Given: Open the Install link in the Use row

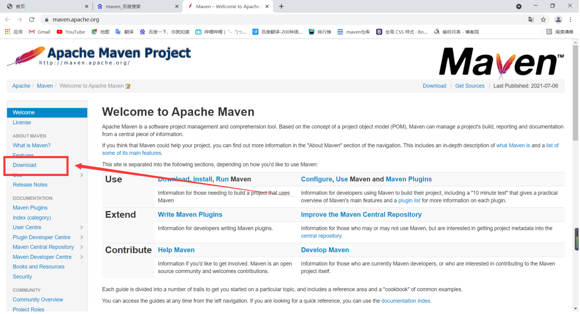Looking at the screenshot, I should 202,179.
